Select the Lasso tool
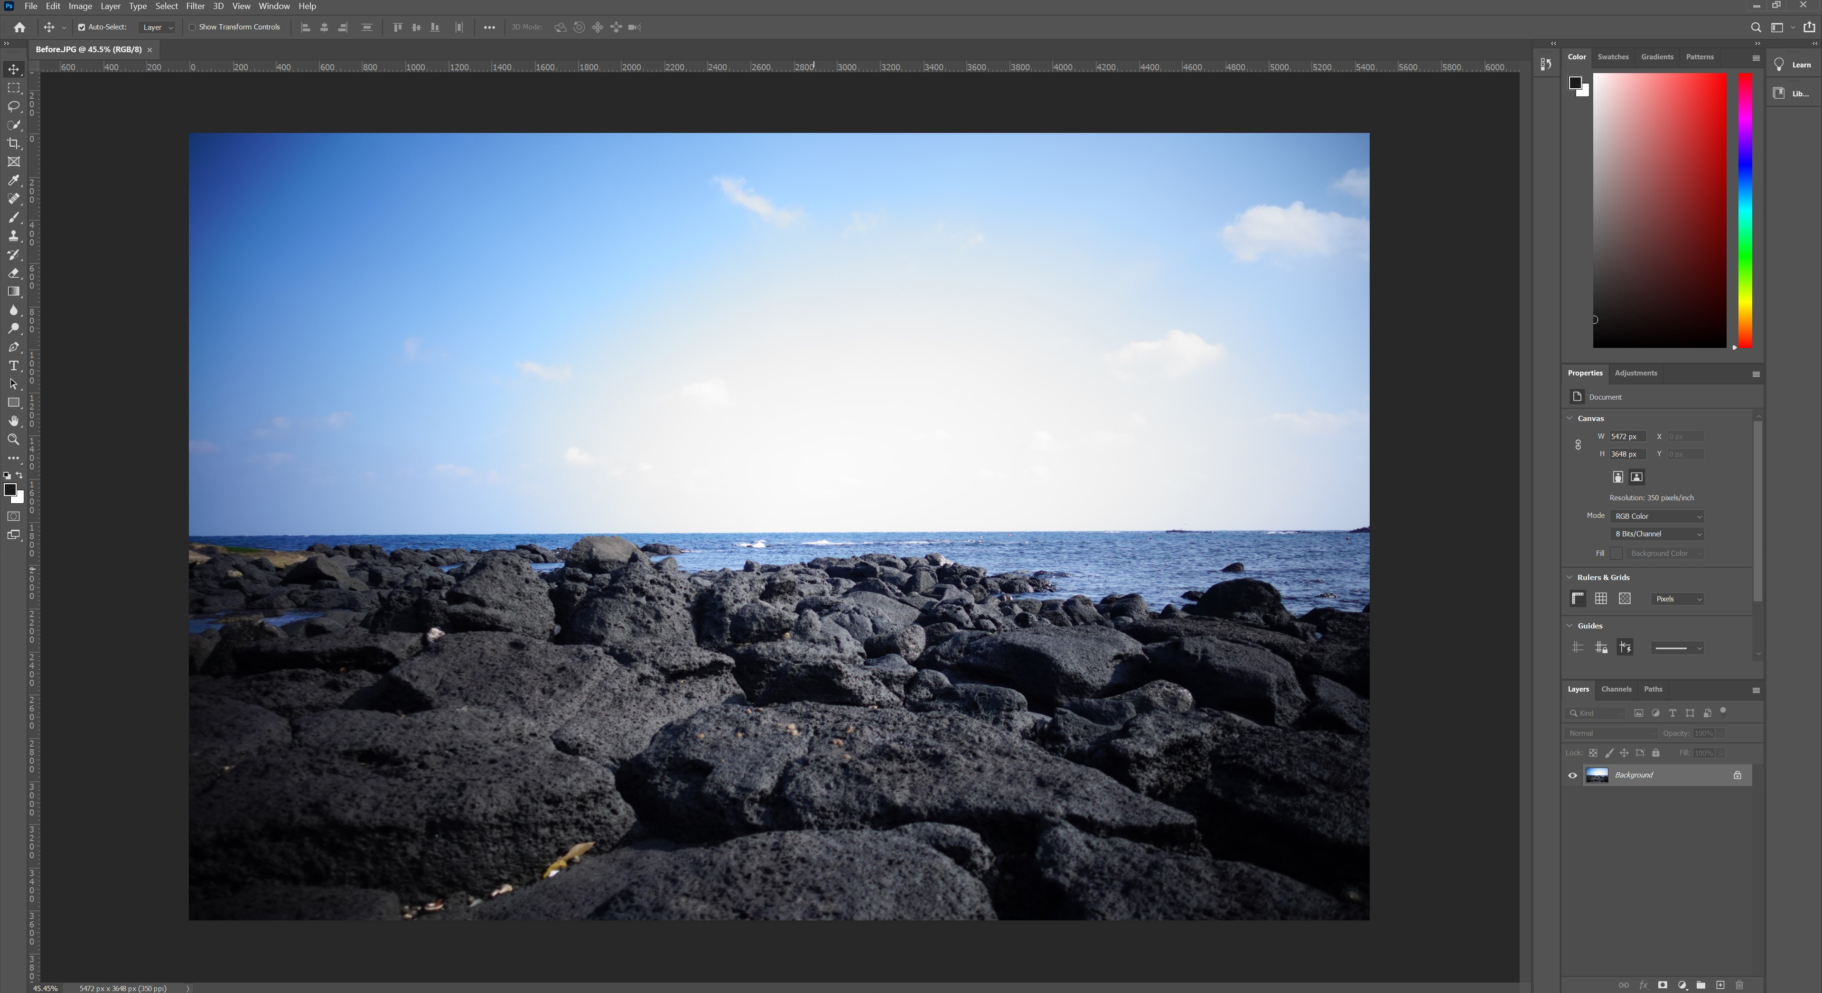The width and height of the screenshot is (1822, 993). pyautogui.click(x=13, y=106)
